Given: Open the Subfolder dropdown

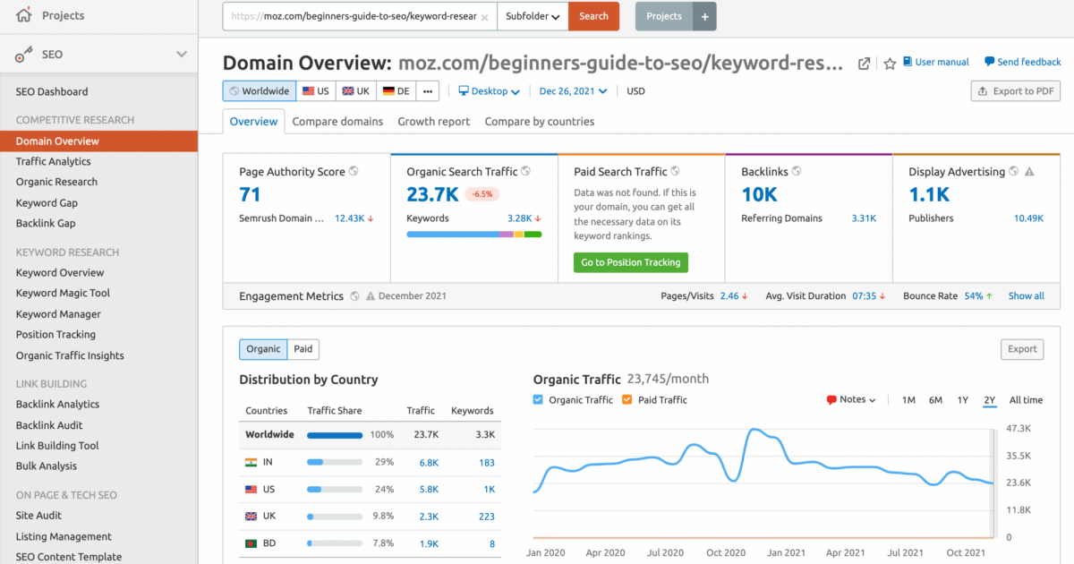Looking at the screenshot, I should (533, 16).
